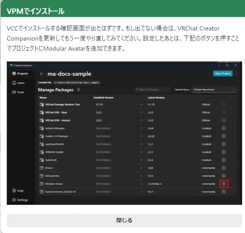Select the VRChat SDK - Avatars name
The height and width of the screenshot is (233, 245).
tap(58, 120)
